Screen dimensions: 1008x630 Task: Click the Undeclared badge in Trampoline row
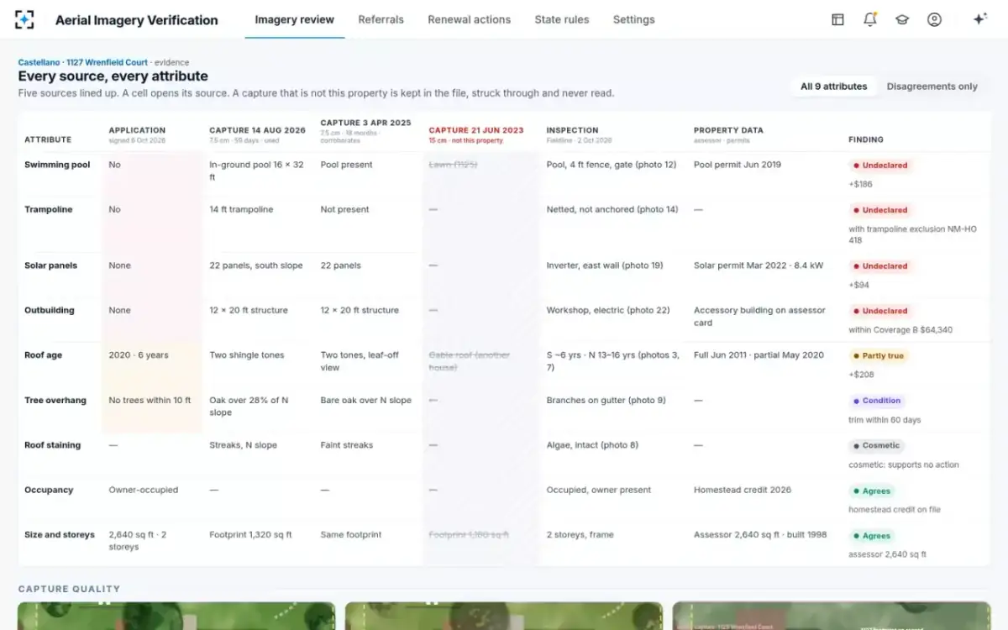coord(879,210)
